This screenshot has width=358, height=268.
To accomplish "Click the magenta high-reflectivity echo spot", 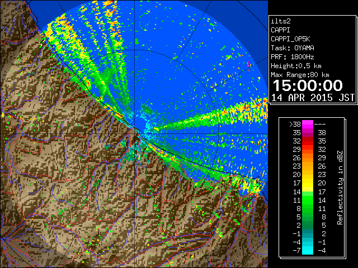I will (248, 64).
